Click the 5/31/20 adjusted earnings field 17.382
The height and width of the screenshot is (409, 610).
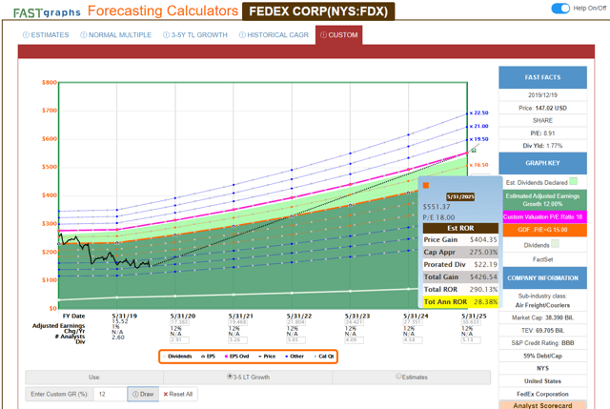point(179,322)
